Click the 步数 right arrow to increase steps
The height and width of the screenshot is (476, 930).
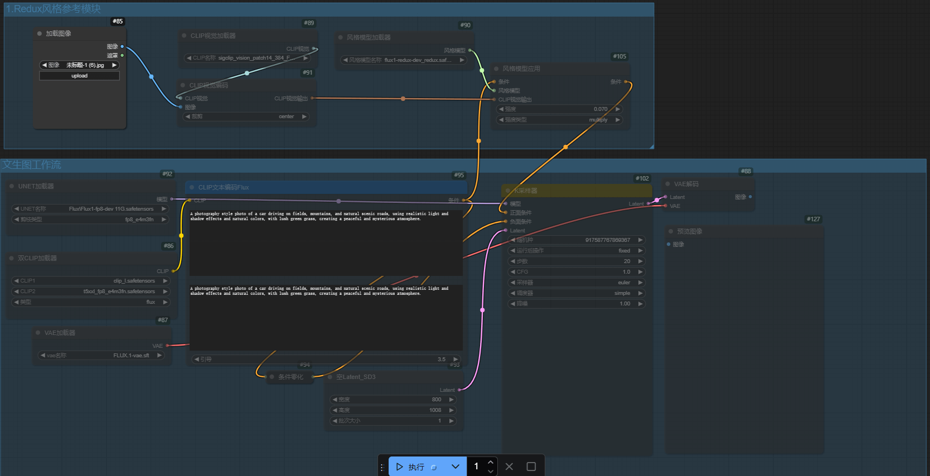(x=640, y=261)
